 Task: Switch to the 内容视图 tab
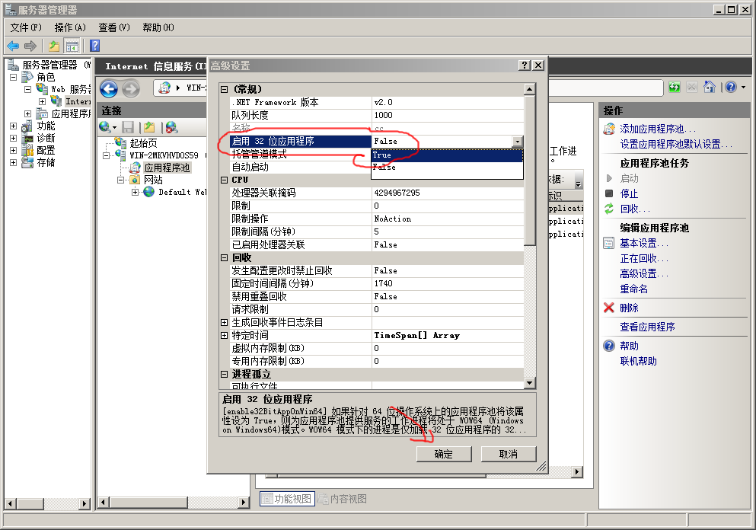[343, 499]
